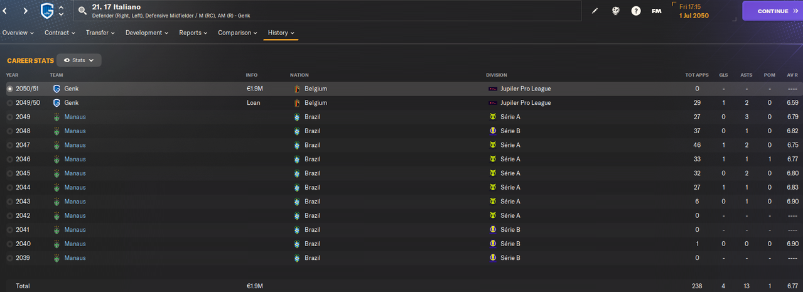Image resolution: width=803 pixels, height=292 pixels.
Task: Go forward with the right arrow
Action: pos(25,11)
